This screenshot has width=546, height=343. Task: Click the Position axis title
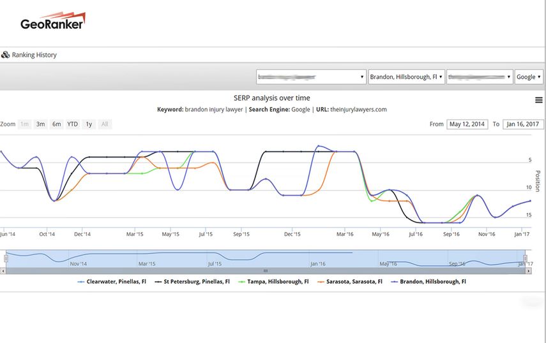pos(538,180)
